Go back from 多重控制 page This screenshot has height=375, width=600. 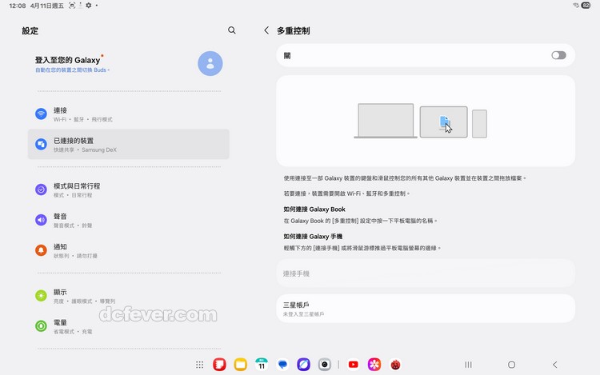(266, 30)
